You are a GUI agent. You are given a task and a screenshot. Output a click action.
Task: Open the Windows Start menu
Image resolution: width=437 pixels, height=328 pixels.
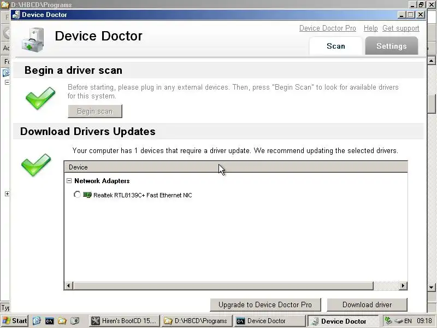point(14,321)
